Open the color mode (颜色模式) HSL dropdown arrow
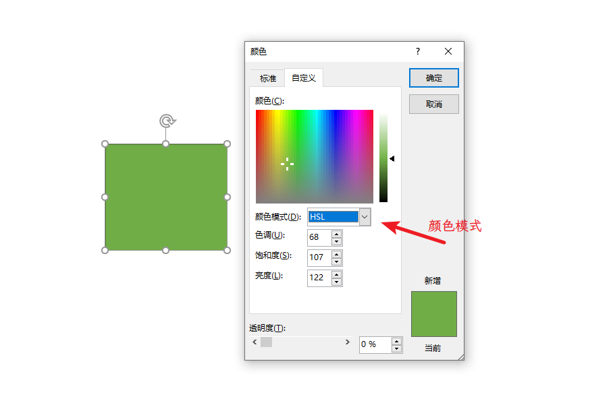The width and height of the screenshot is (613, 405). click(x=365, y=217)
